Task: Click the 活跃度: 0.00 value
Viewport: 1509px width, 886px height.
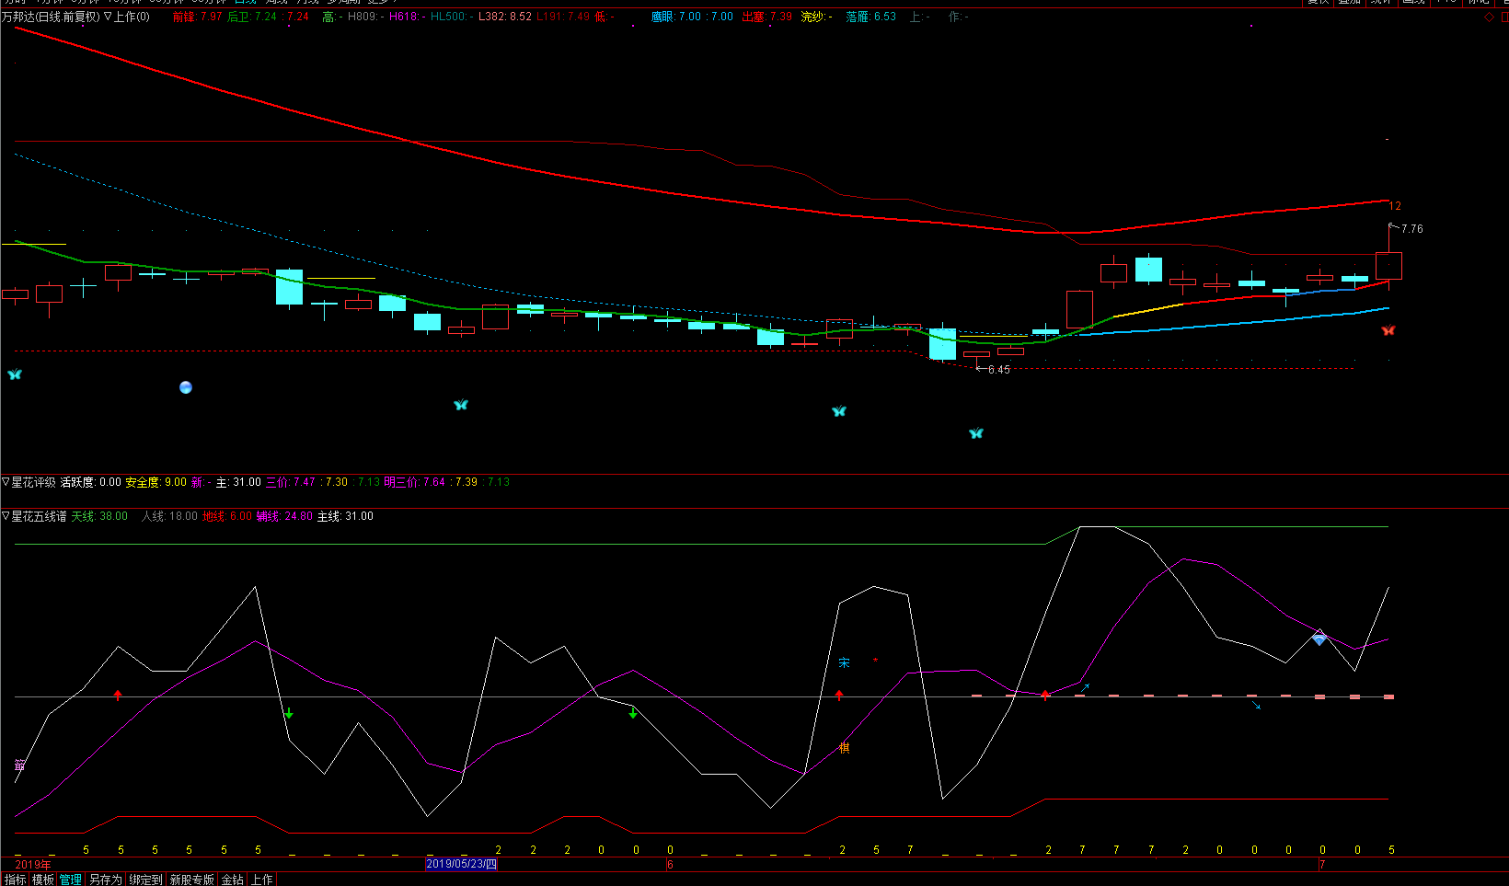Action: point(90,482)
